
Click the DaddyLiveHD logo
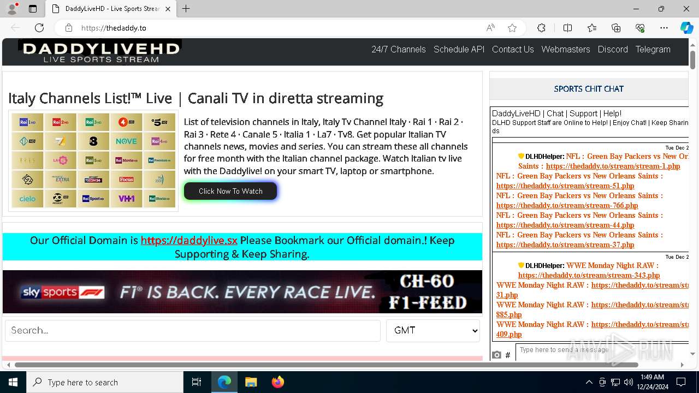(x=100, y=52)
